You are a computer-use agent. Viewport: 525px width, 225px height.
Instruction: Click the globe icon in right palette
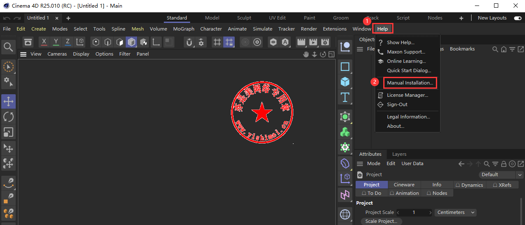[x=345, y=214]
